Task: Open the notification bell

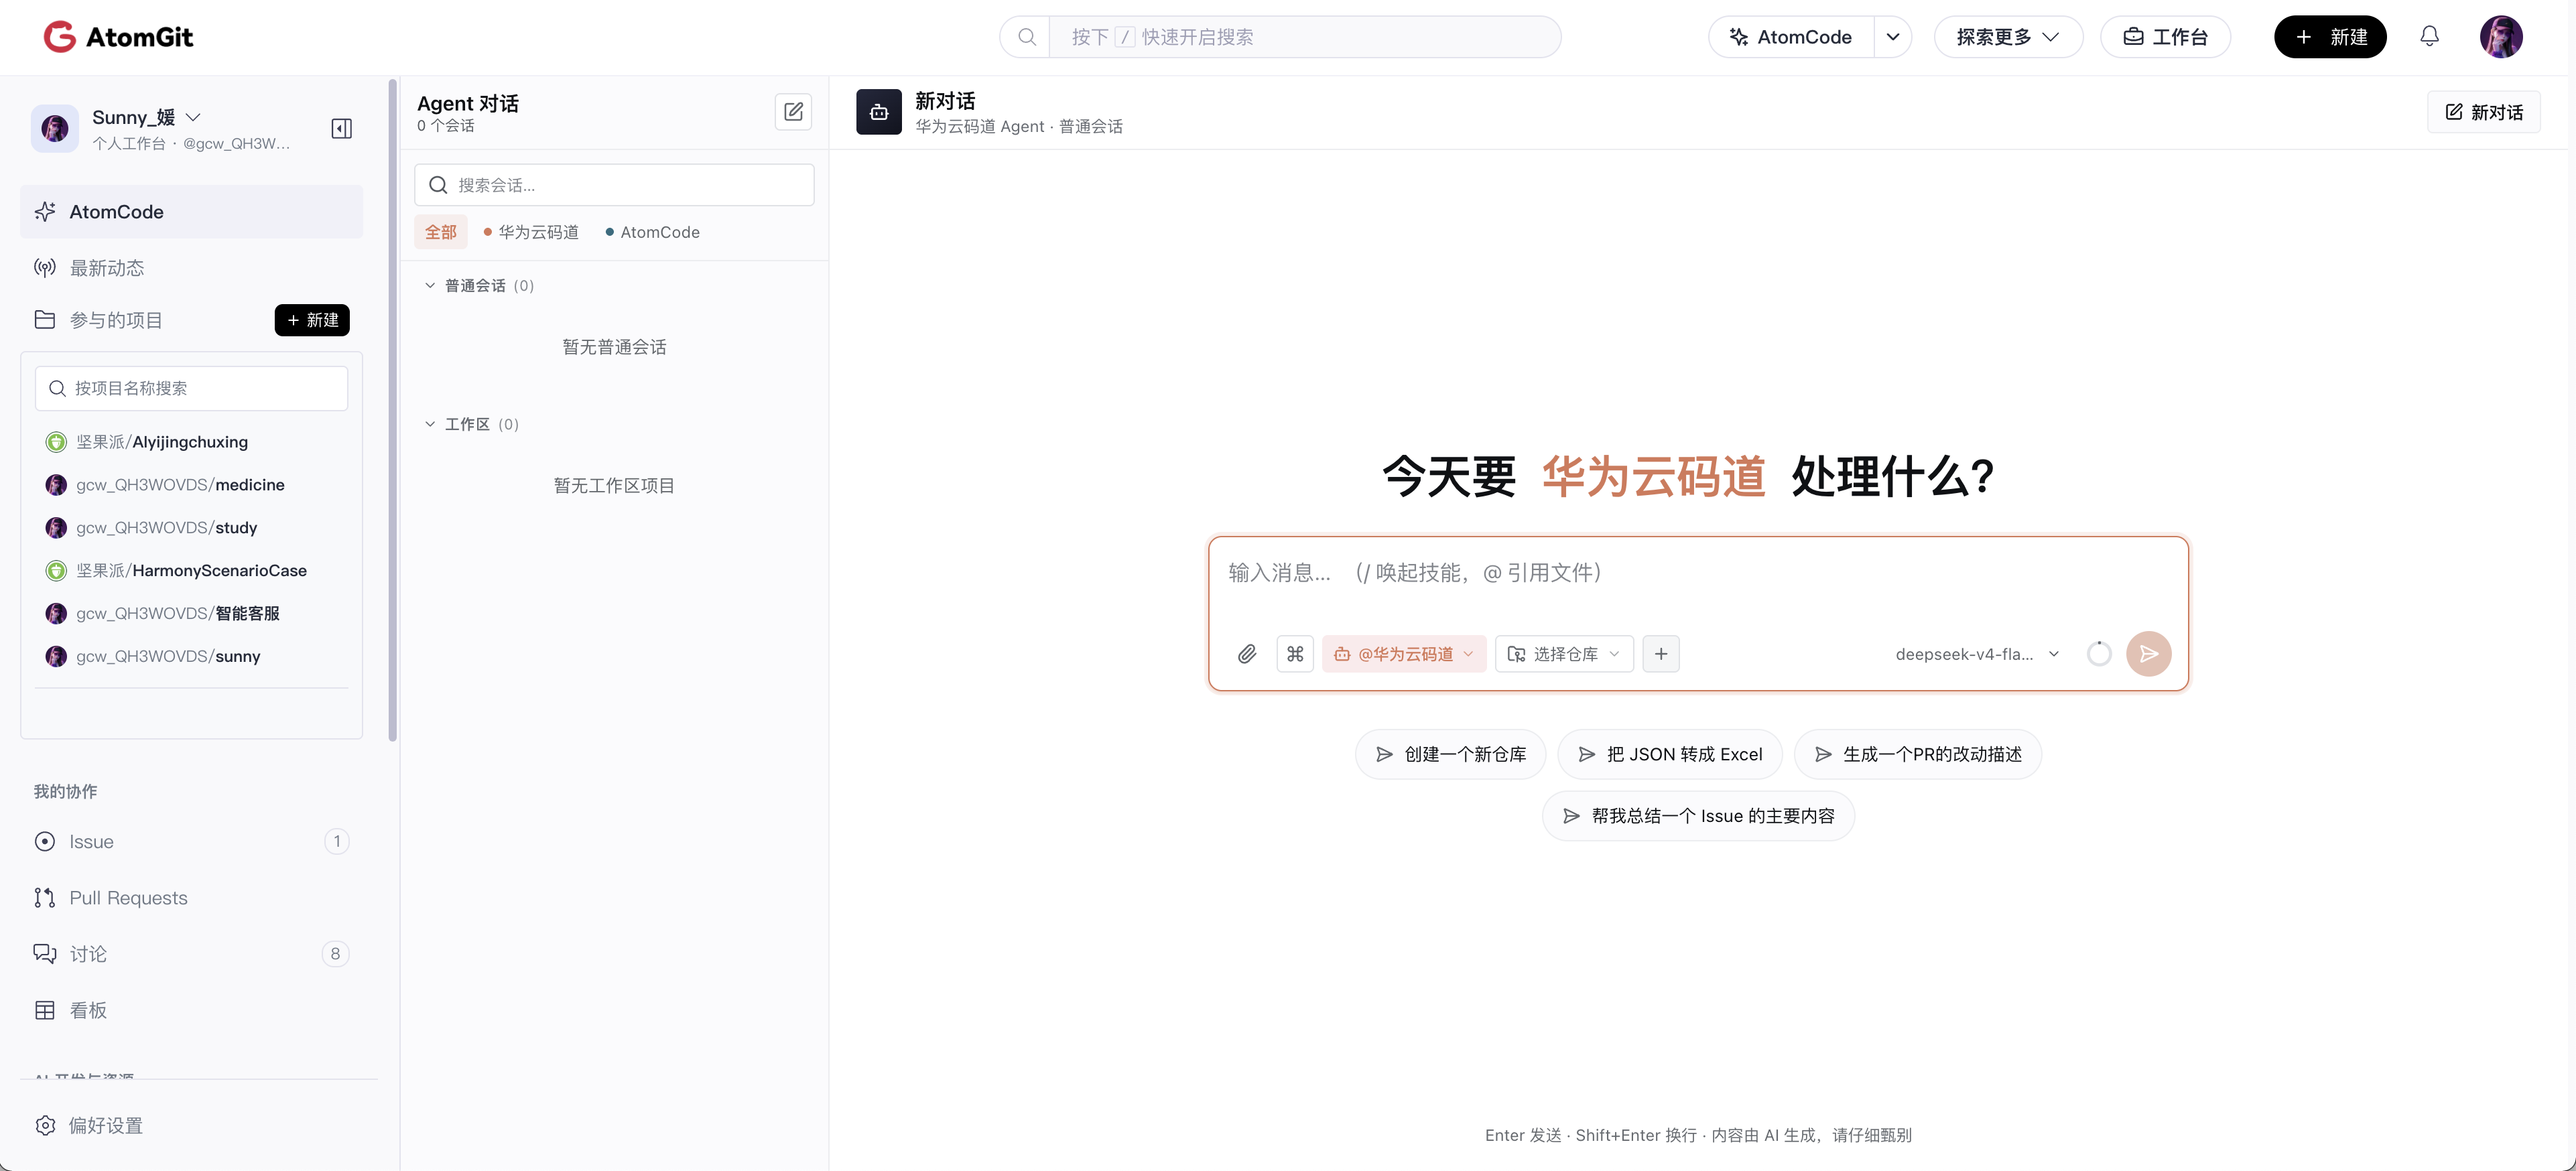Action: 2429,37
